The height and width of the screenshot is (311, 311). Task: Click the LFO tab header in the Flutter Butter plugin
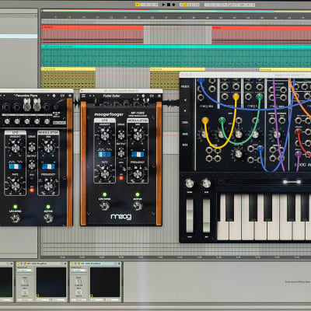pos(104,121)
